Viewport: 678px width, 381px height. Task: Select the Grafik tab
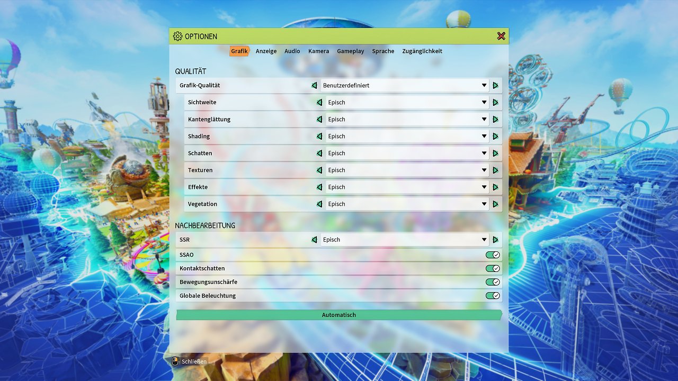click(239, 51)
